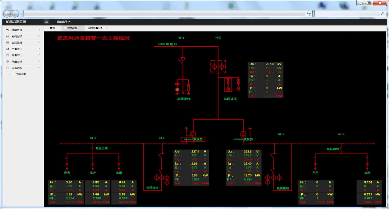The width and height of the screenshot is (389, 209).
Task: Expand the 用量分析 menu chevron
Action: (39, 61)
